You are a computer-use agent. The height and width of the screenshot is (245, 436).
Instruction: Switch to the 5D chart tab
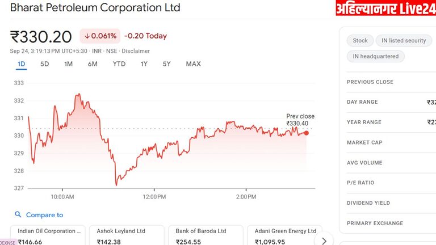pos(45,64)
